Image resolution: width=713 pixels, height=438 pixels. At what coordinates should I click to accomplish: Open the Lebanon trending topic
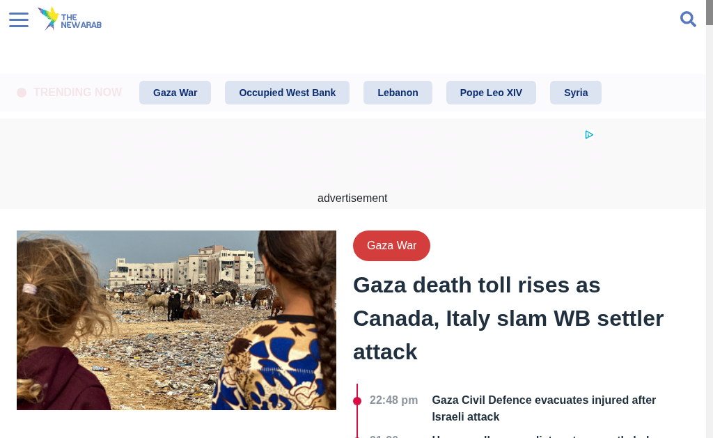pos(398,93)
